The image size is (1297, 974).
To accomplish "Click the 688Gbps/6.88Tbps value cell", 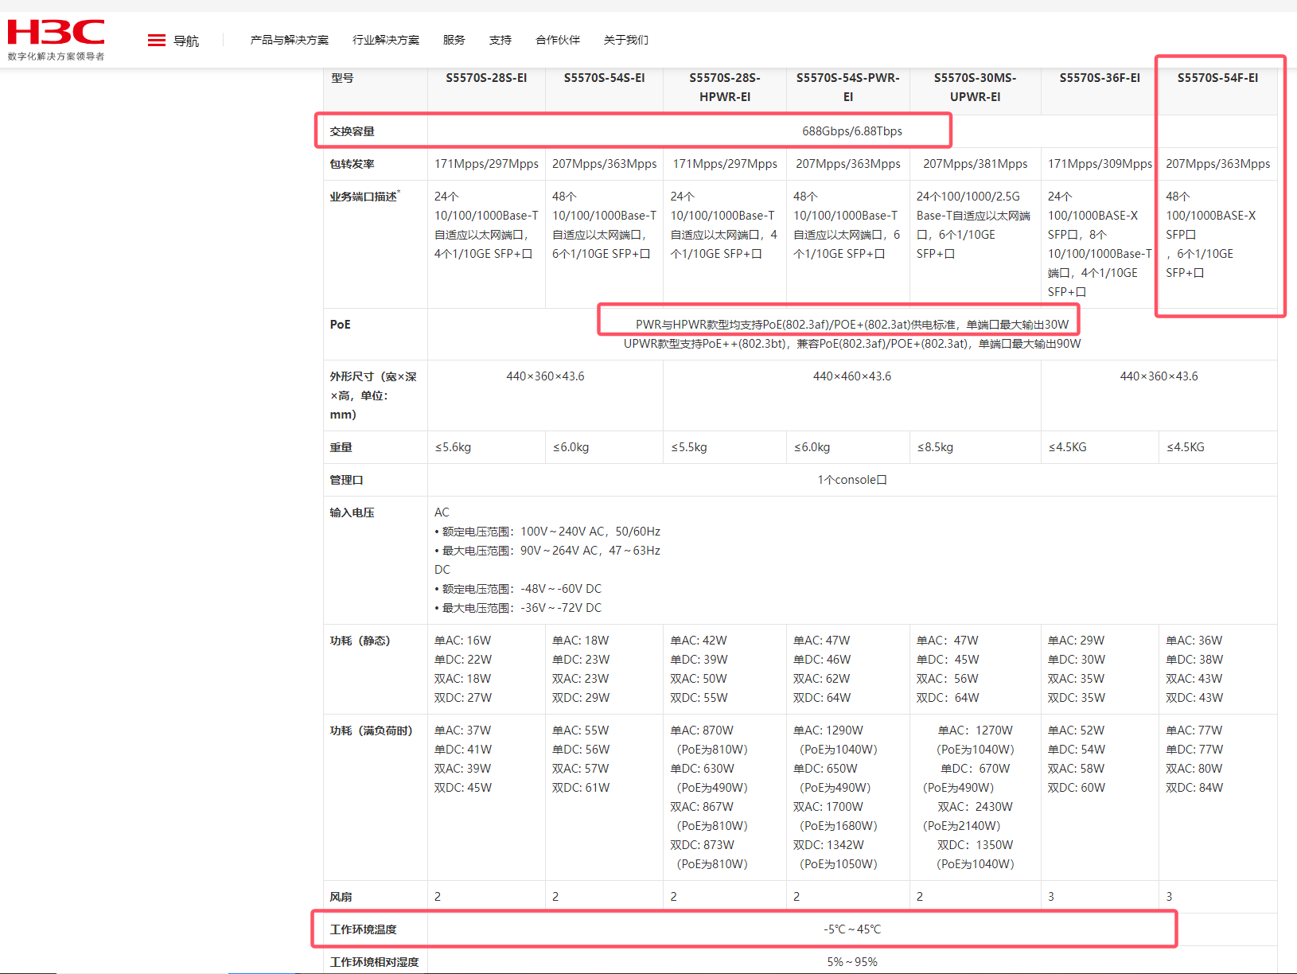I will point(851,131).
